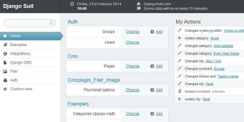The image size is (244, 122).
Task: Click the lock icon beside Auth
Action: tap(5, 80)
